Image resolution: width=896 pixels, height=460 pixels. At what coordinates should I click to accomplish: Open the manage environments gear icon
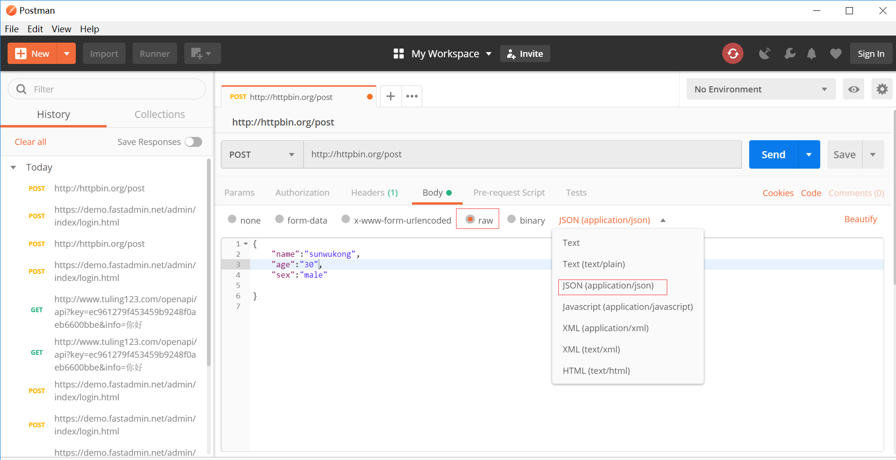pos(882,89)
